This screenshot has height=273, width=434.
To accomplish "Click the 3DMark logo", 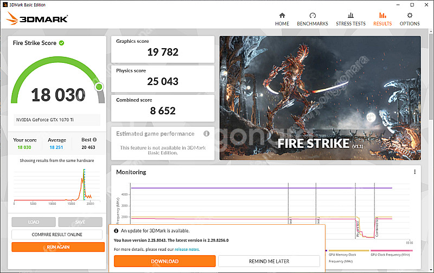I will 37,18.
